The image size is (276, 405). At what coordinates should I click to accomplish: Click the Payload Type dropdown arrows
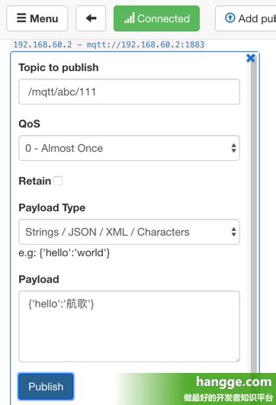click(233, 232)
